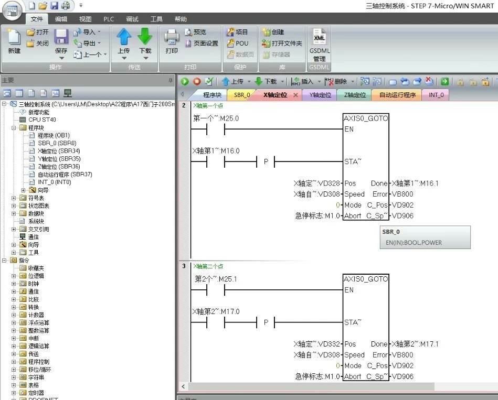The height and width of the screenshot is (400, 498).
Task: Close the X轴定位 editor tab
Action: pos(295,95)
